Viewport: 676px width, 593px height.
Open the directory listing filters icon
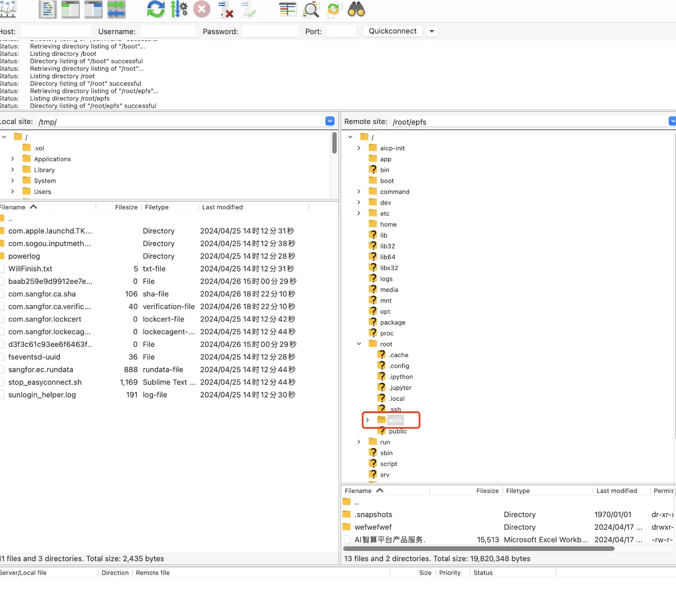pyautogui.click(x=287, y=9)
